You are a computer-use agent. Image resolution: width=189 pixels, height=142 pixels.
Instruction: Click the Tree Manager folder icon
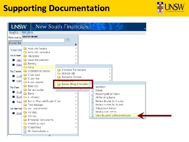(x=25, y=105)
